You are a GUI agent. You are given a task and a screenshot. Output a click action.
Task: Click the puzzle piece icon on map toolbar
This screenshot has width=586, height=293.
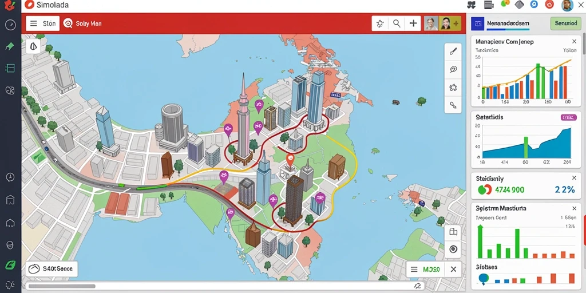453,88
